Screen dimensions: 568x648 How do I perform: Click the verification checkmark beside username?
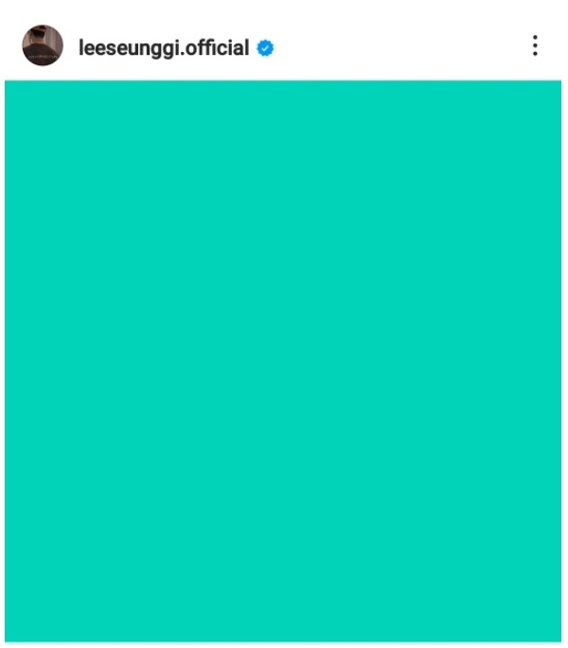(265, 48)
